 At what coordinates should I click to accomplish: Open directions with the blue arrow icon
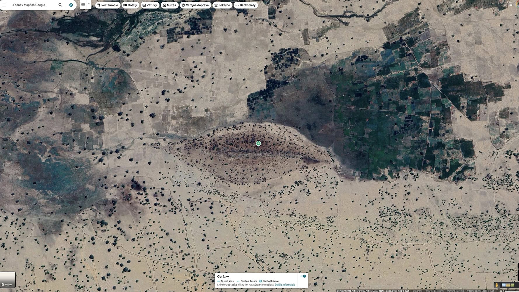click(71, 5)
